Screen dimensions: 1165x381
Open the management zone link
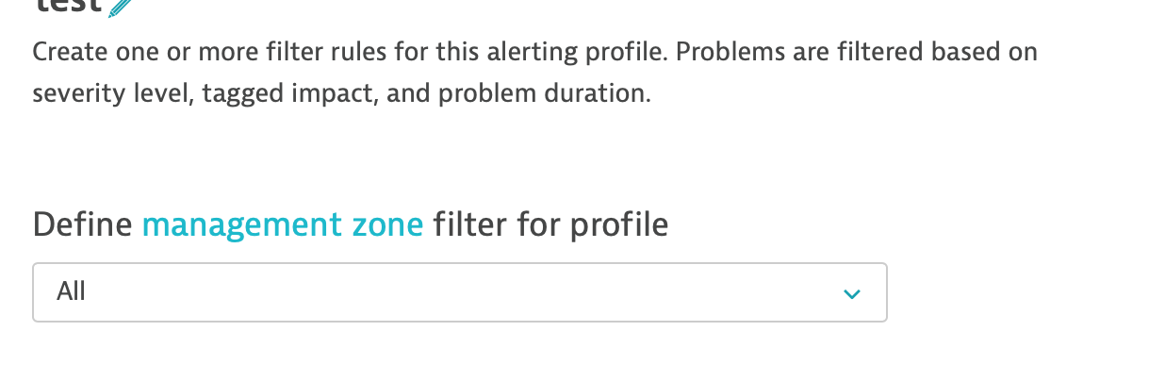click(x=282, y=224)
